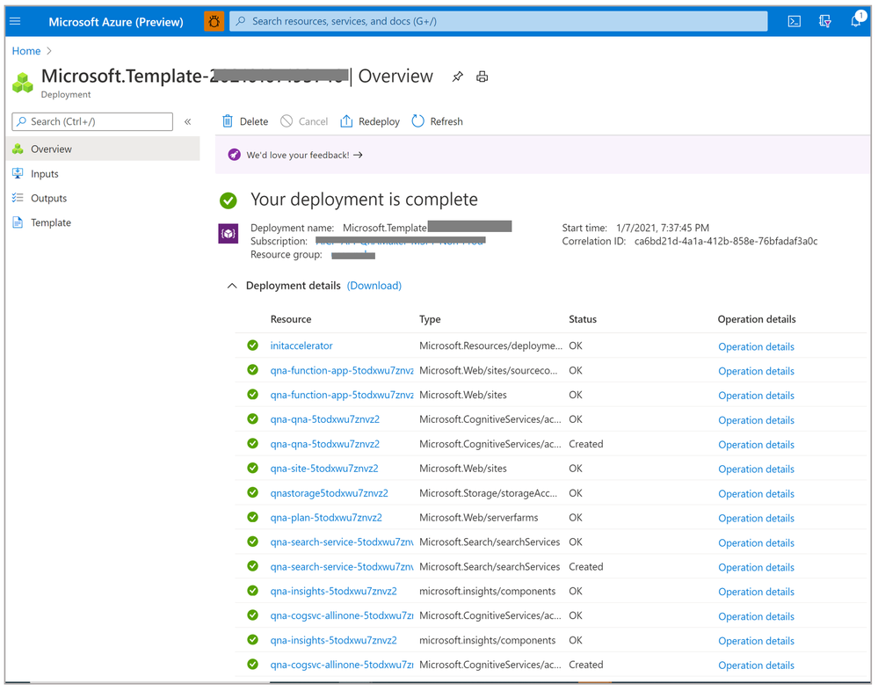The image size is (878, 691).
Task: Open qna-plan-5todxwu7znvz2 resource
Action: [x=326, y=518]
